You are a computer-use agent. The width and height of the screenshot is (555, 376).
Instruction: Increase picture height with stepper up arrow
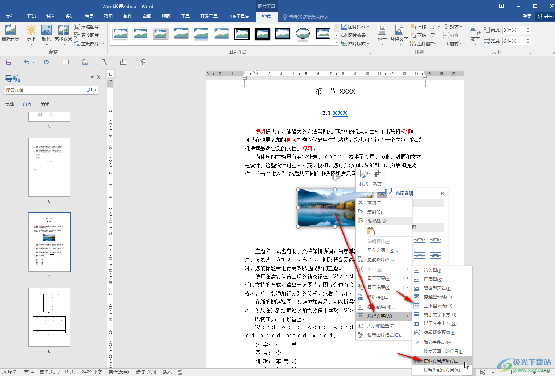pyautogui.click(x=528, y=28)
